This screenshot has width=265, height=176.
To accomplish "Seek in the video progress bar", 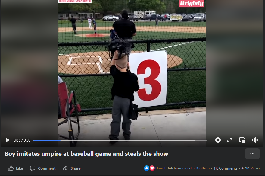I will 120,140.
